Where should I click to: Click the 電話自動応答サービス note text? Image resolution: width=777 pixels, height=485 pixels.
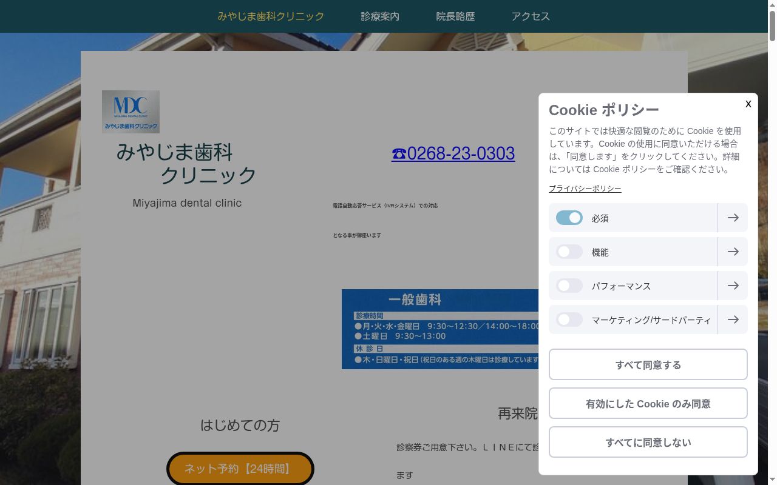[x=385, y=206]
